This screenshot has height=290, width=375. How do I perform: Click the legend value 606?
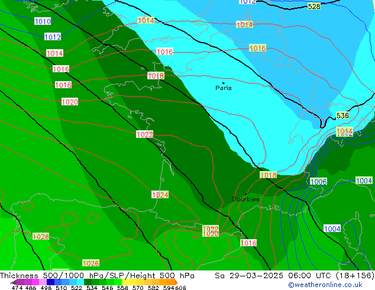point(180,288)
